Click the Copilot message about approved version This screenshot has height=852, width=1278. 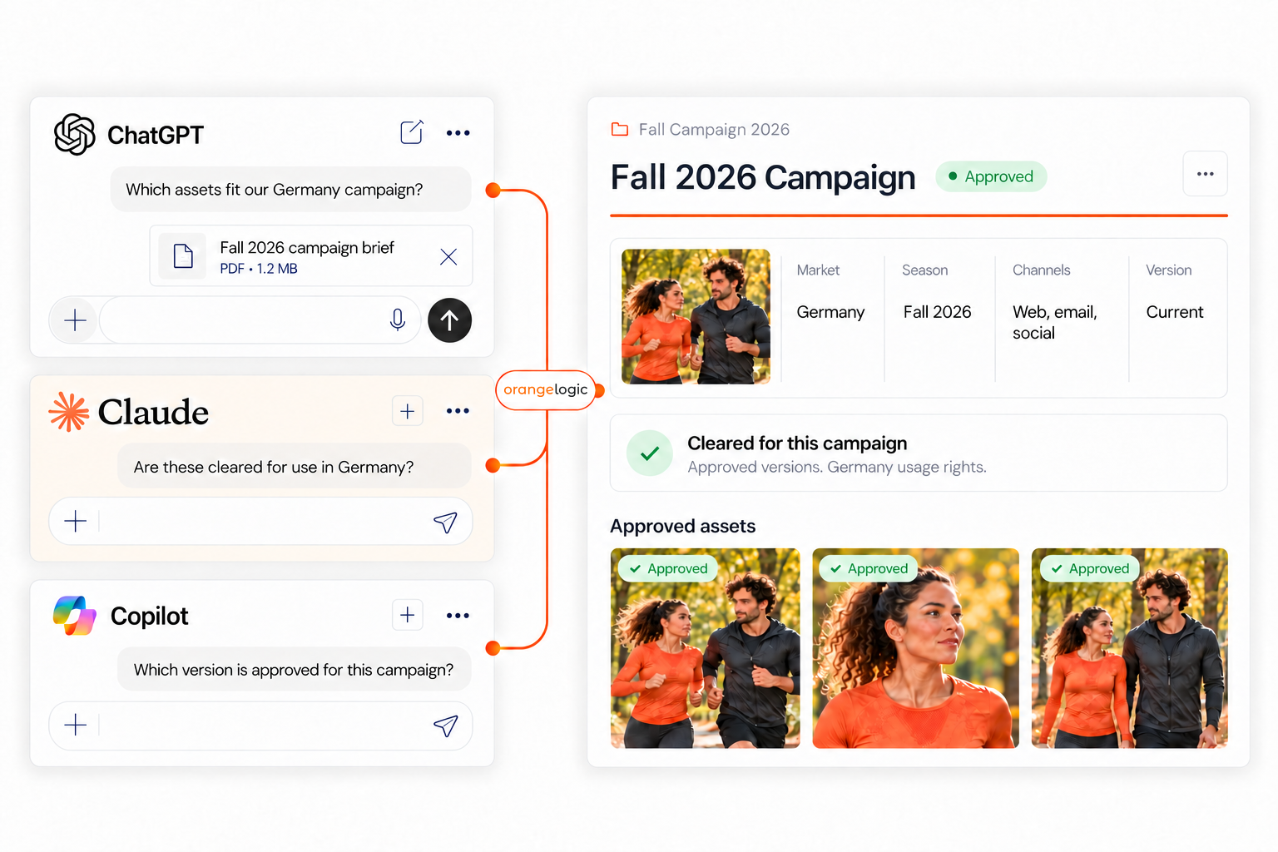point(294,670)
